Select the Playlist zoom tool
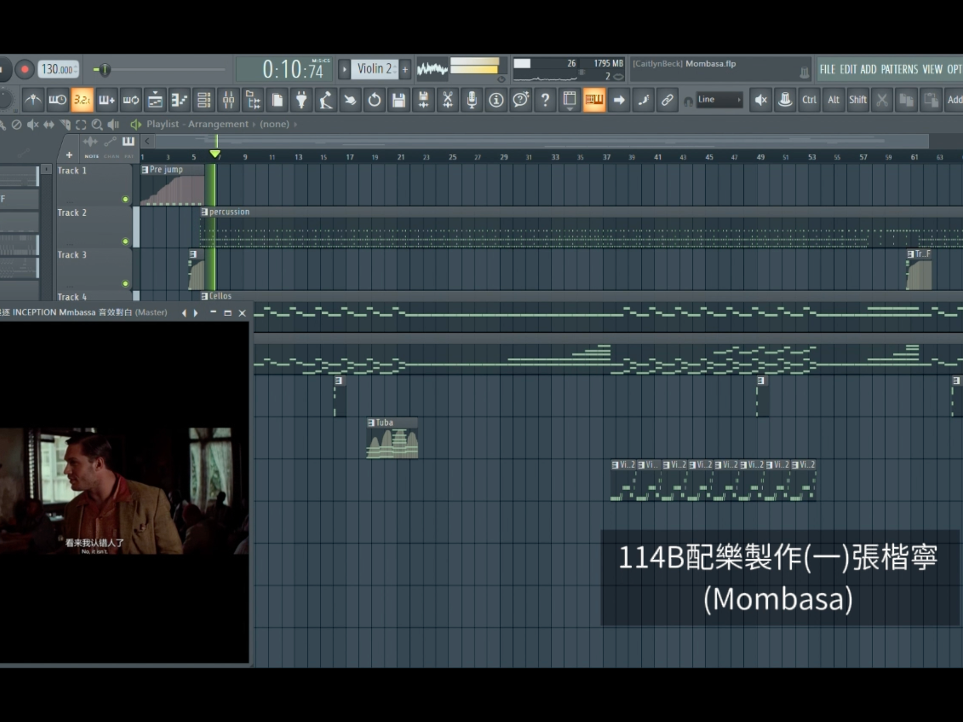Screen dimensions: 963x722 pyautogui.click(x=97, y=125)
